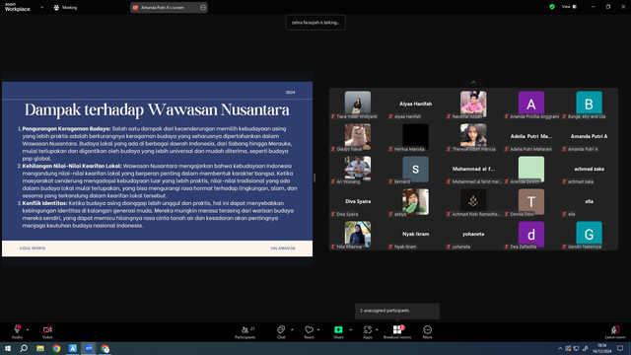This screenshot has width=631, height=355.
Task: Open the Meeting info menu
Action: tap(65, 7)
